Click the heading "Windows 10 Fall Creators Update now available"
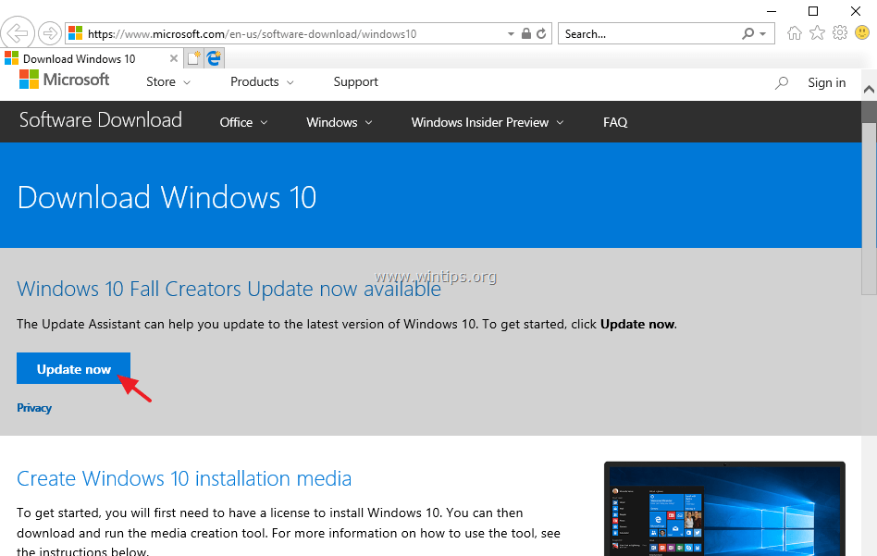Screen dimensions: 877x556 pyautogui.click(x=229, y=289)
